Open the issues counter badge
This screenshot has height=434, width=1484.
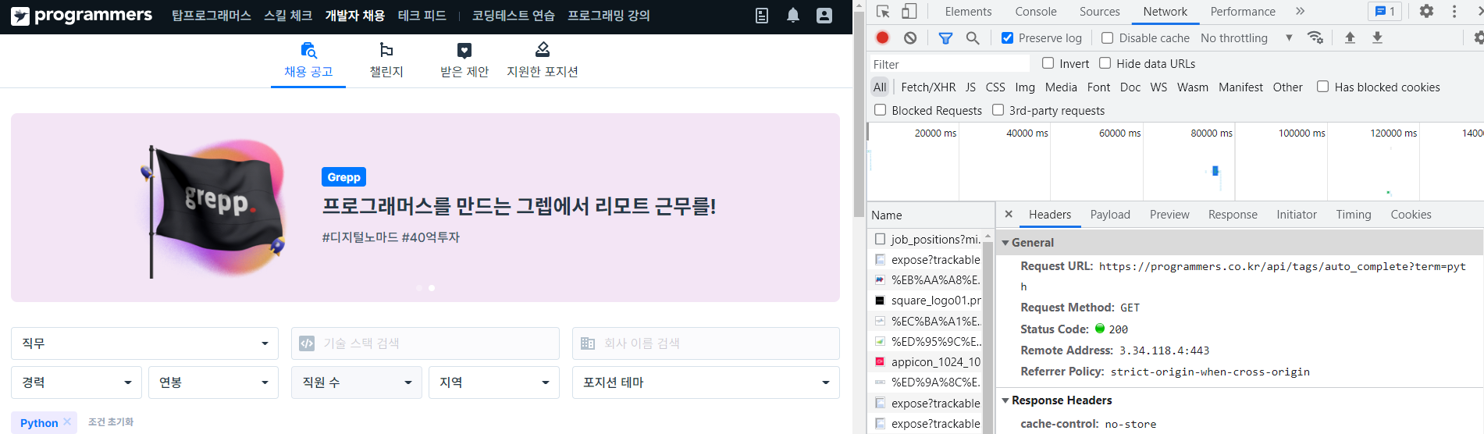[x=1386, y=12]
